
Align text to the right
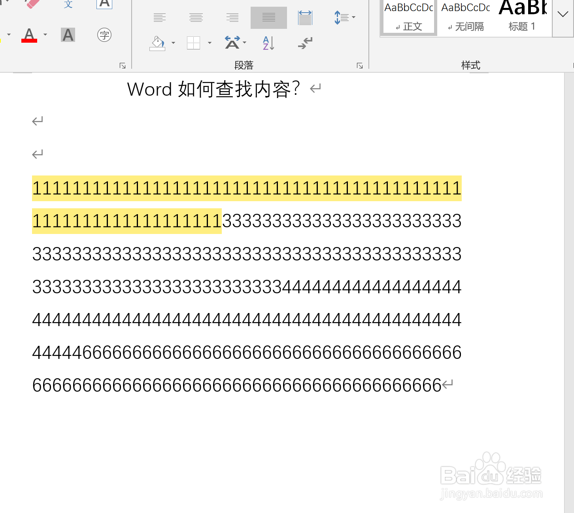pos(232,17)
